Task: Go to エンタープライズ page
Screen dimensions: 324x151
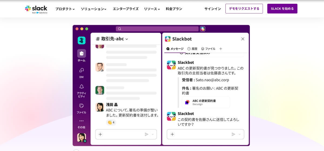Action: point(126,9)
